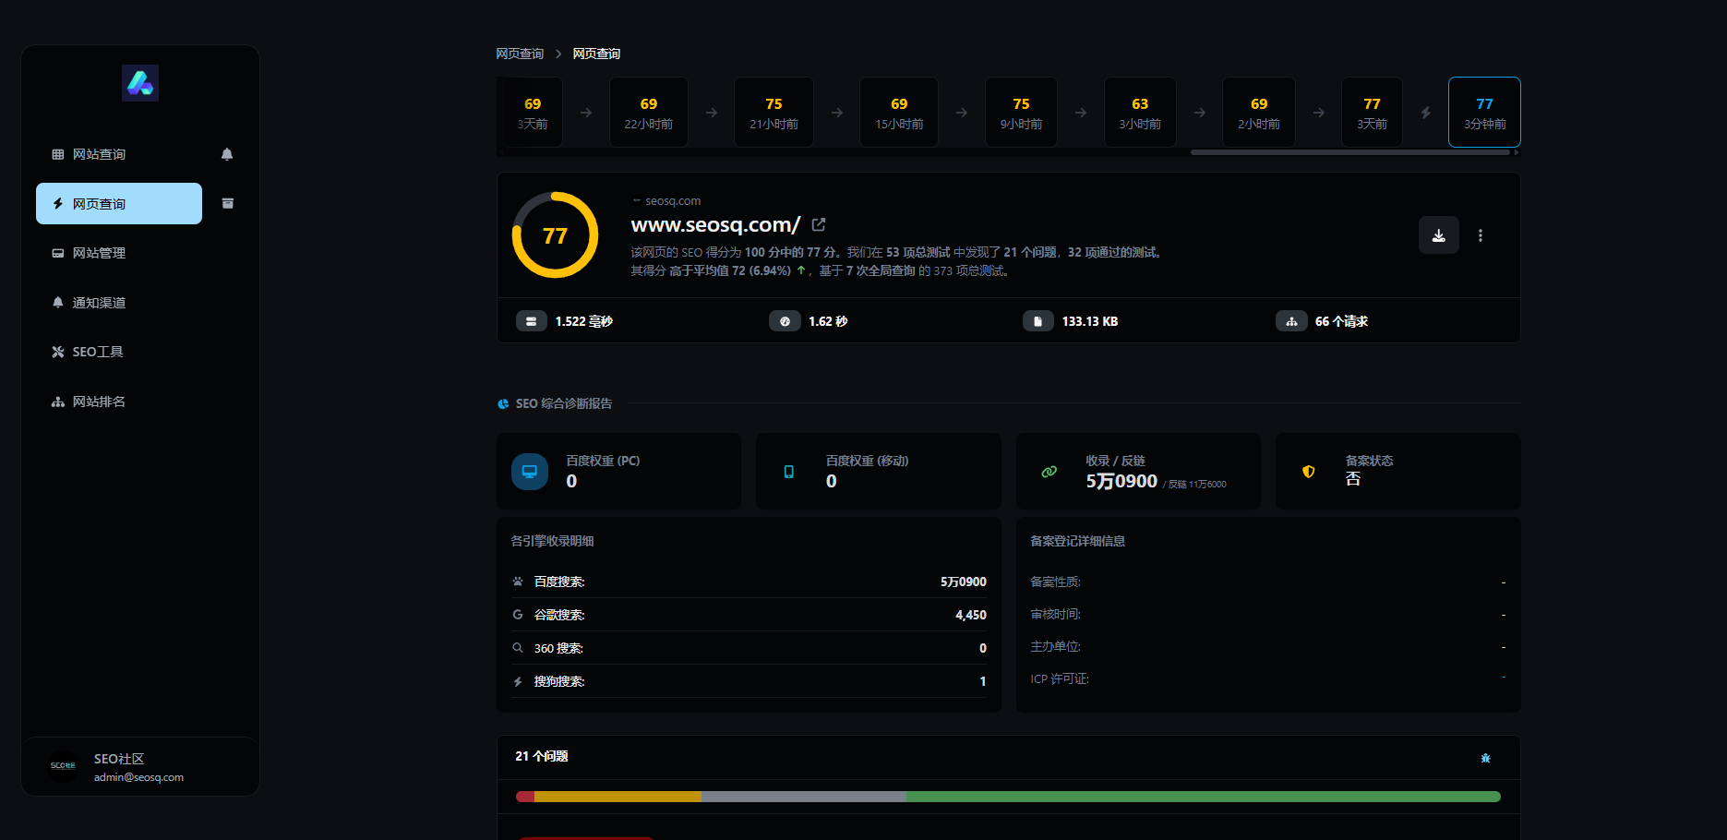Screen dimensions: 1727x840
Task: Open the SEO社区 account profile
Action: [138, 766]
